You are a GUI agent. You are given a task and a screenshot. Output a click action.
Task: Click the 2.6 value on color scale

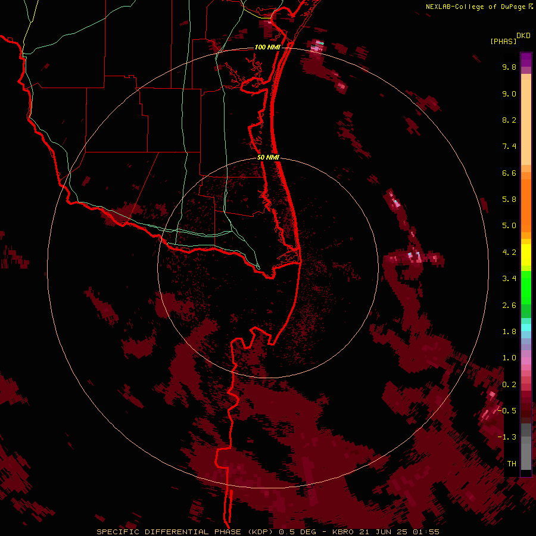[x=509, y=306]
